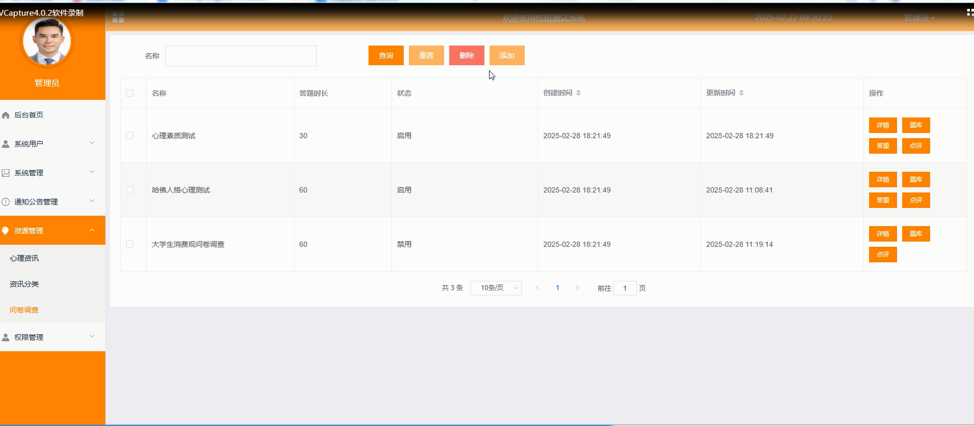Click the info icon beside 通知公告管理
The image size is (974, 426).
coord(6,202)
